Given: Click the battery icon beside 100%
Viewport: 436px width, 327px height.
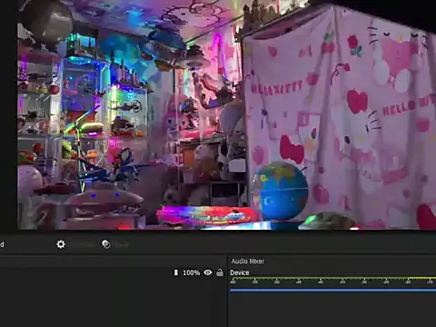Looking at the screenshot, I should [x=176, y=272].
